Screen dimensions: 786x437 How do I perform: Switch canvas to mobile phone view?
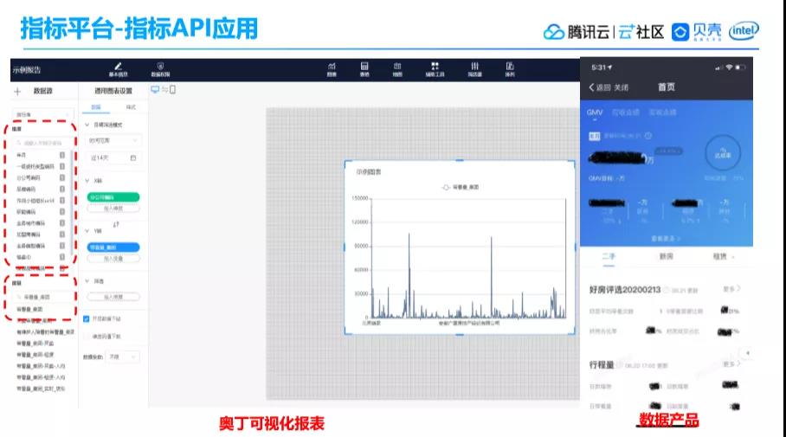click(172, 90)
